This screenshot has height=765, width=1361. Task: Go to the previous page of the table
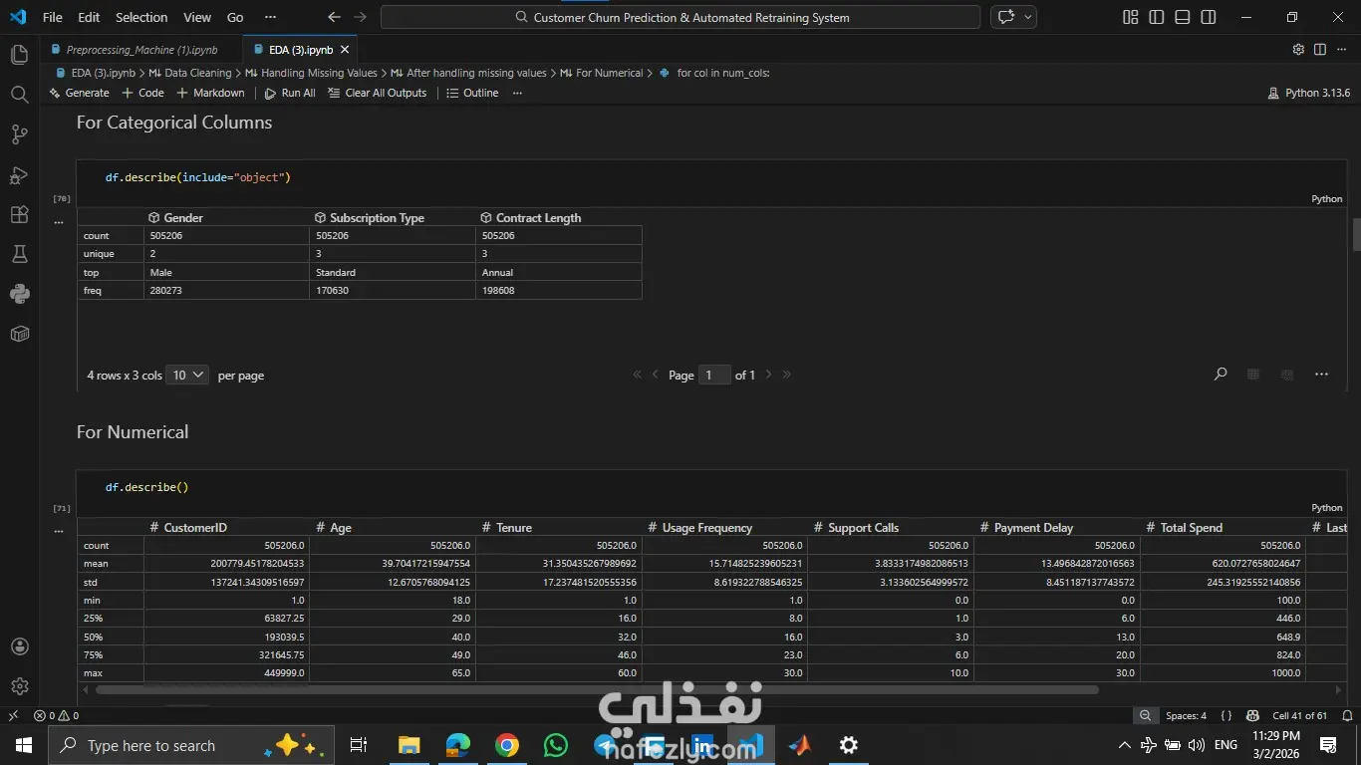pos(656,375)
